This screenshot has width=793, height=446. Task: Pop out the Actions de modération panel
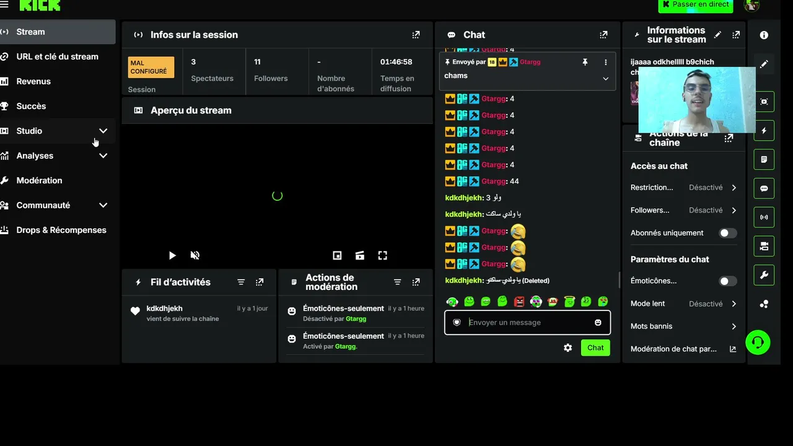[x=416, y=282]
